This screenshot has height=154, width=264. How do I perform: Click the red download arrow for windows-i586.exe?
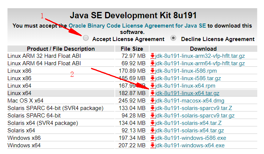153,138
